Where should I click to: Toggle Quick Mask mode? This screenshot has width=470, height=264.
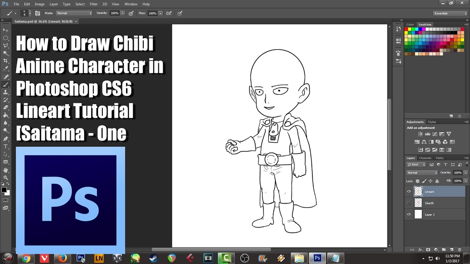click(6, 200)
